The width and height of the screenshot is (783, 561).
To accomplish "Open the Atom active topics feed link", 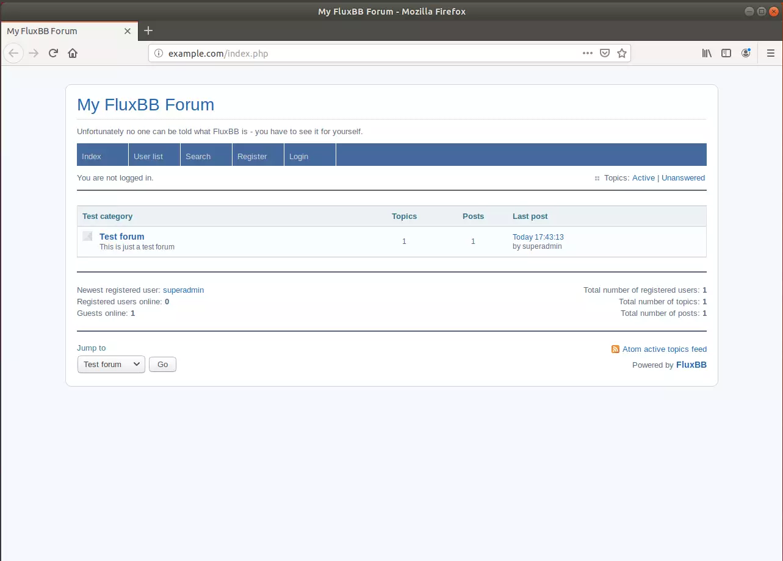I will point(665,349).
